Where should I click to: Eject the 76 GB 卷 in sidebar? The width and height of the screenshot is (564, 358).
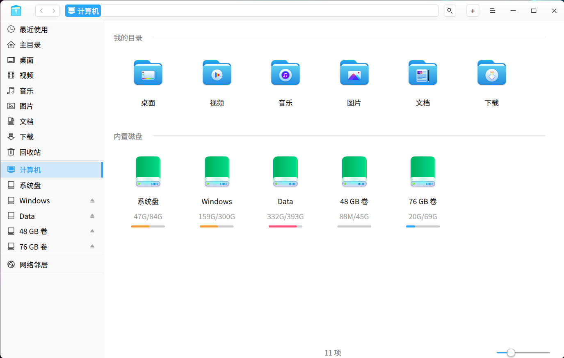(x=92, y=247)
